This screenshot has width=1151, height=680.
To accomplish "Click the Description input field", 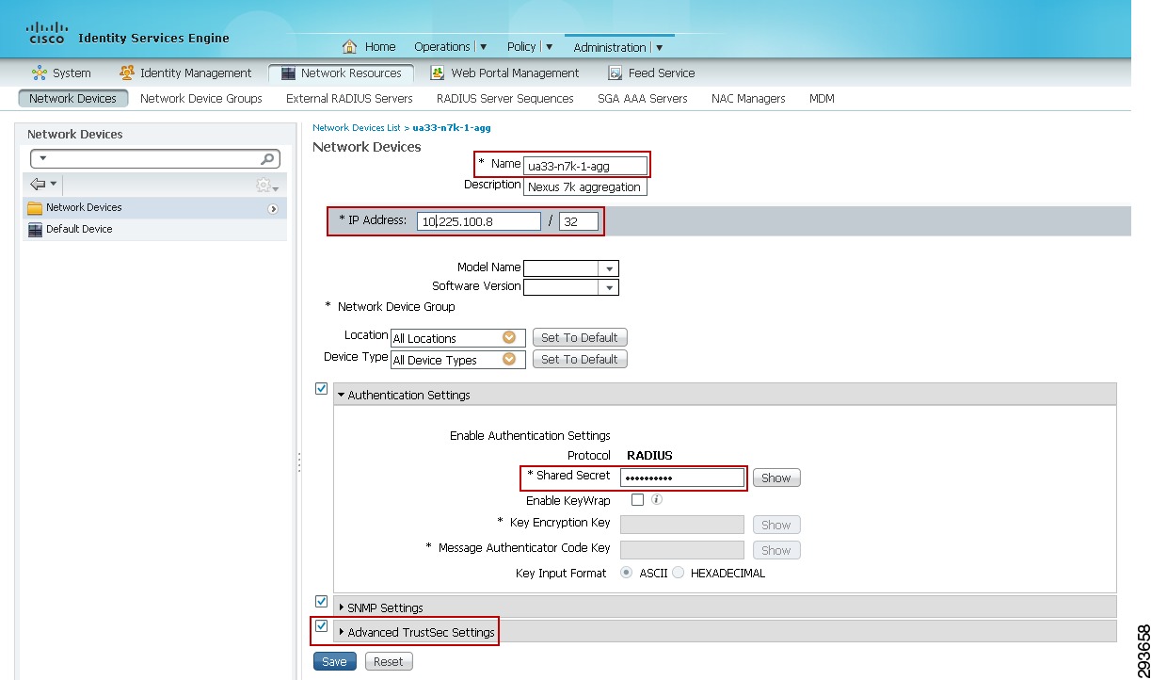I will click(585, 186).
